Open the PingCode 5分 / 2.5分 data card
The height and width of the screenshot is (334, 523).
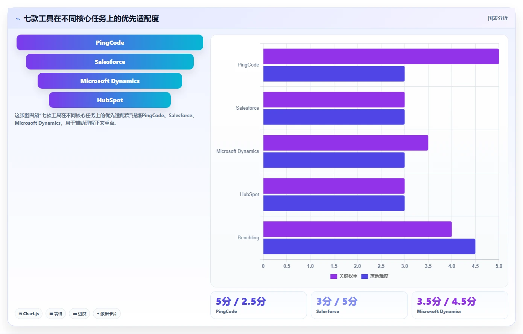click(x=258, y=305)
